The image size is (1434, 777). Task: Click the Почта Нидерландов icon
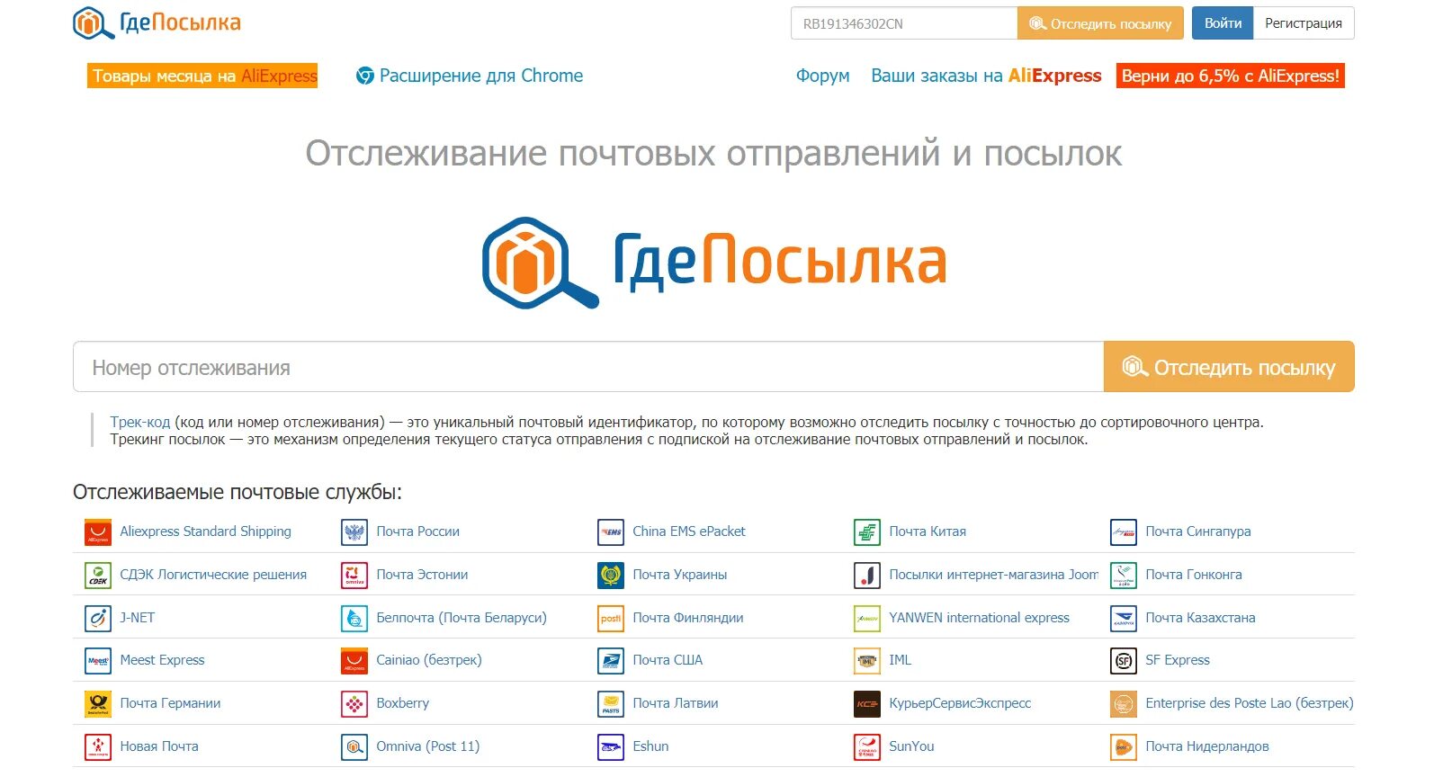[x=1124, y=747]
